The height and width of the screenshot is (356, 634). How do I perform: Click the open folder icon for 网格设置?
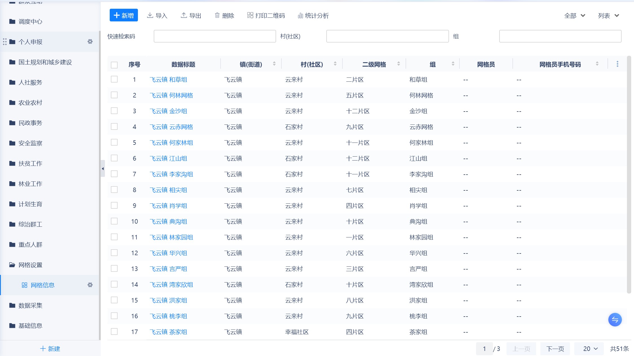12,265
